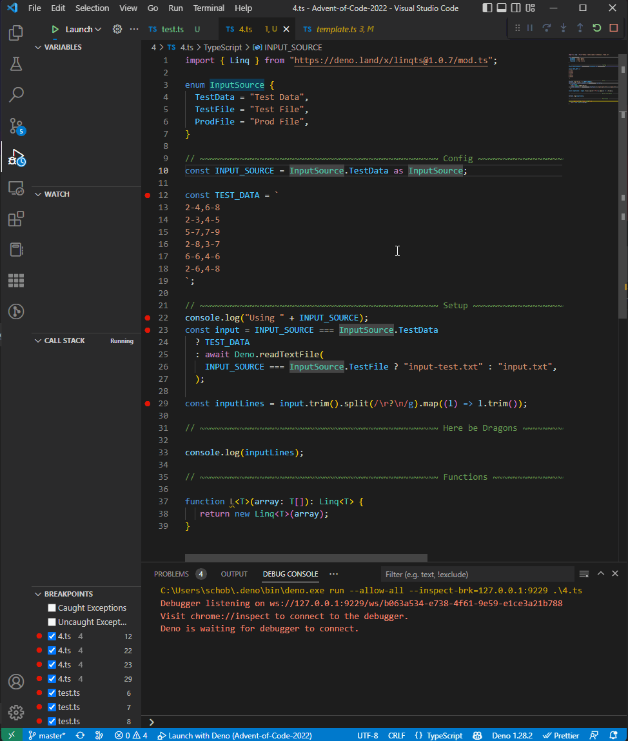Open the Search view
This screenshot has height=741, width=628.
click(x=16, y=95)
